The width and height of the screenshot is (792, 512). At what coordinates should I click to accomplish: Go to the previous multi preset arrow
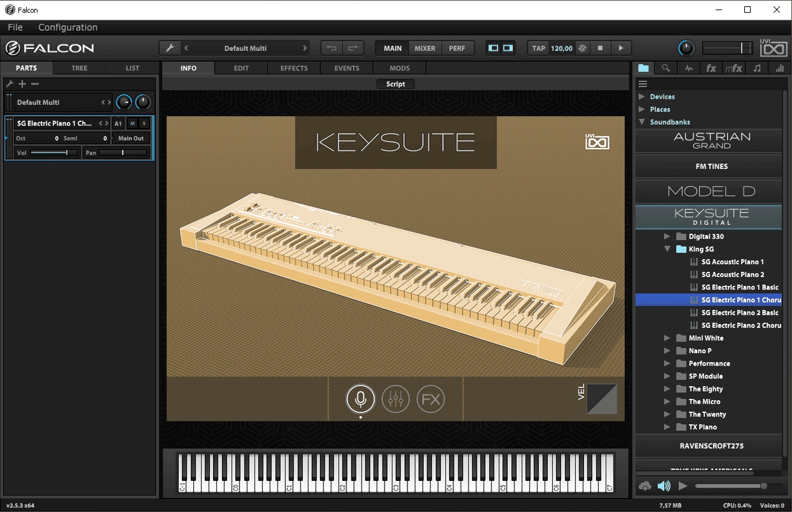186,48
